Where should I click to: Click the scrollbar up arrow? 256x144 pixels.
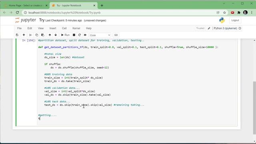(x=254, y=40)
